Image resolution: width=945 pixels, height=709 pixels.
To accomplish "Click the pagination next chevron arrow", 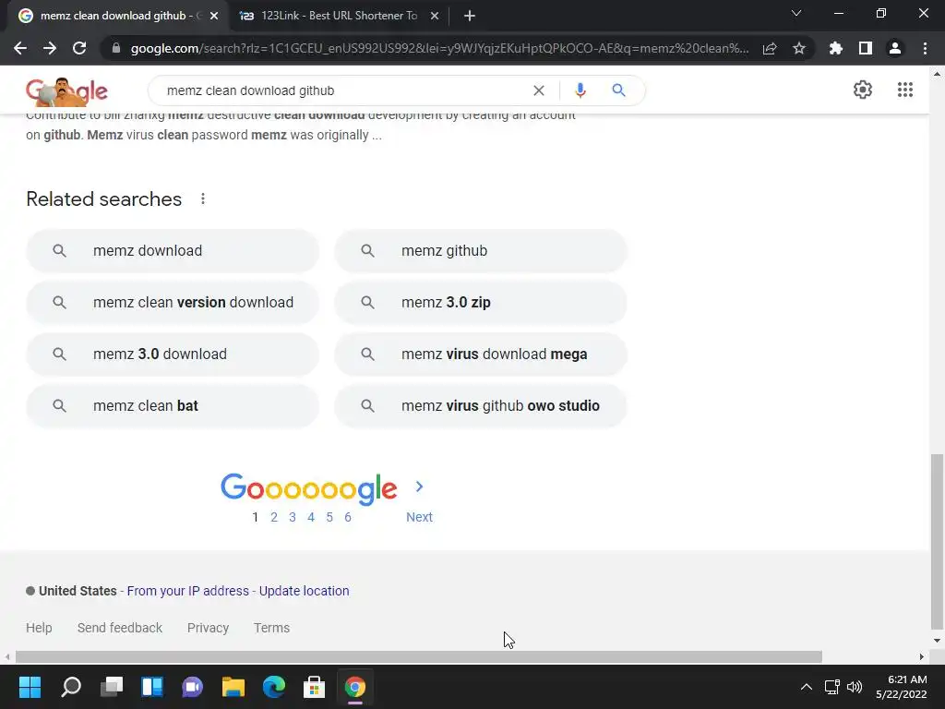I will pos(420,487).
